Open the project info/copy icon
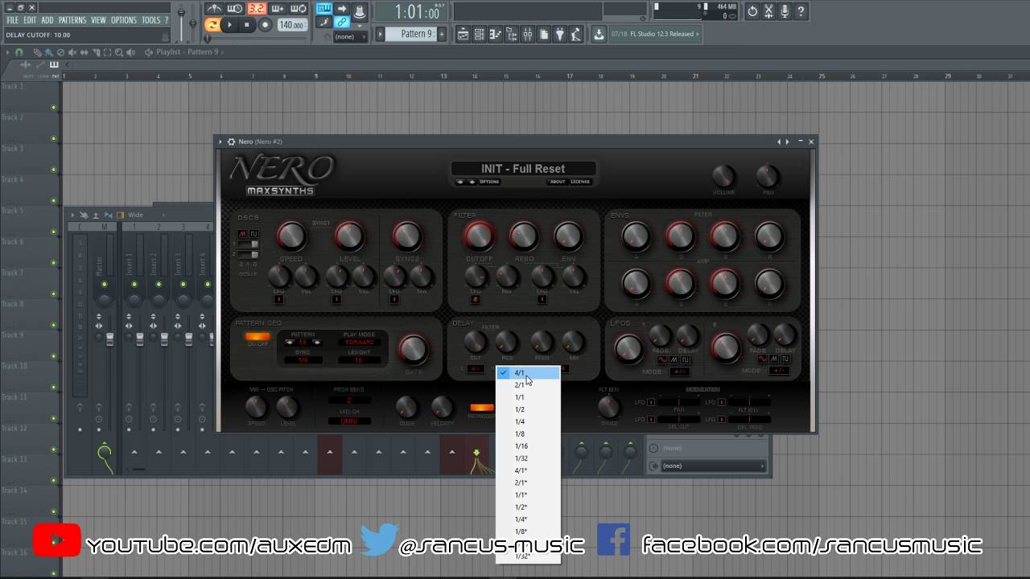 click(x=544, y=34)
